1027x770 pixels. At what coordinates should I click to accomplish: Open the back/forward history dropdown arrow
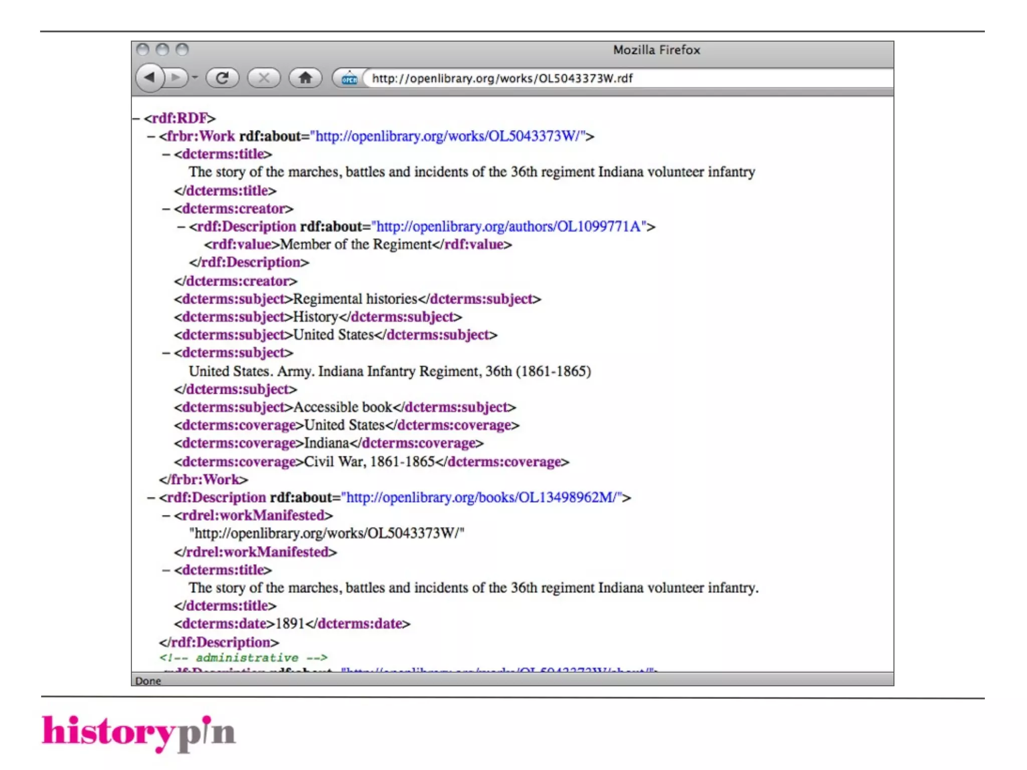195,78
